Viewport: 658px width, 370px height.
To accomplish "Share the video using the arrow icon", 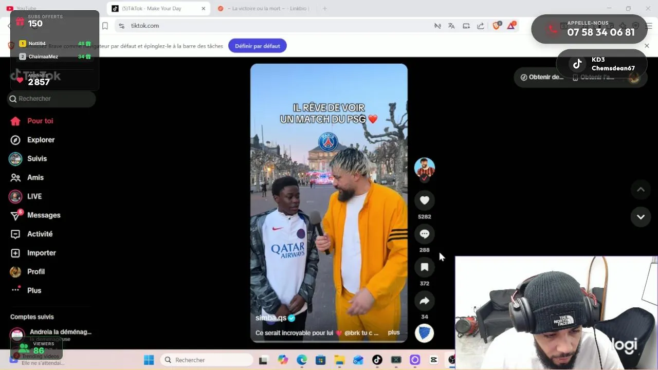I will click(x=424, y=301).
